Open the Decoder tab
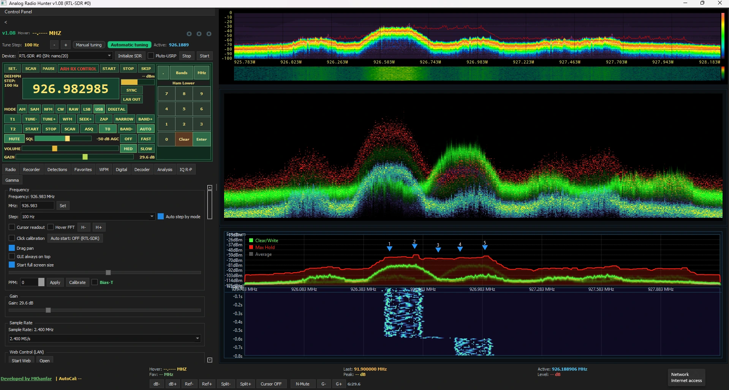The height and width of the screenshot is (390, 729). [x=142, y=169]
